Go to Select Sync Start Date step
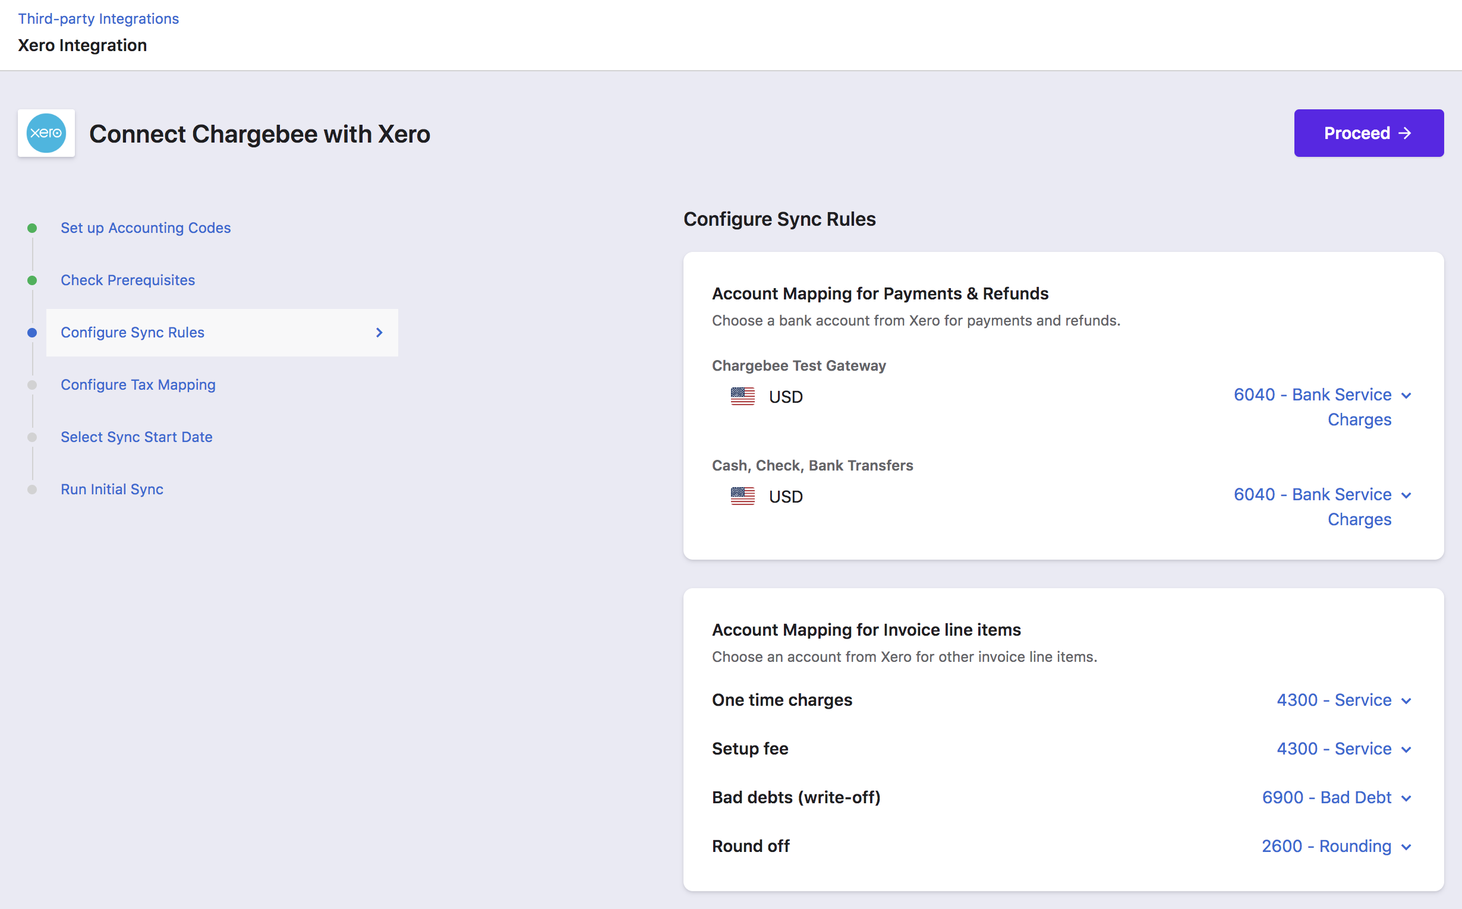This screenshot has width=1462, height=909. (x=137, y=437)
